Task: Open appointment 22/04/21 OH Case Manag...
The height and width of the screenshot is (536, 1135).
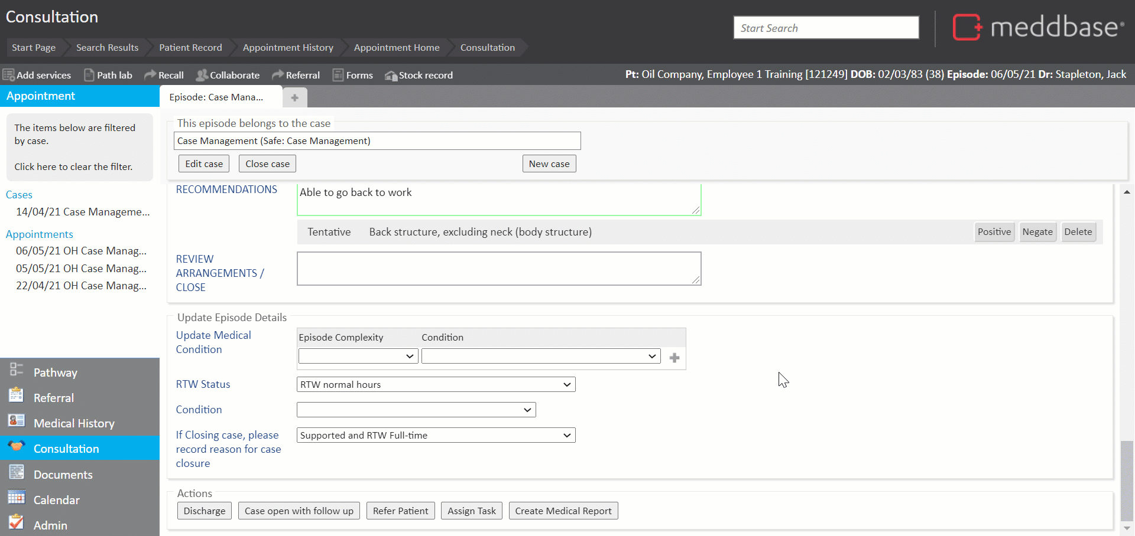Action: coord(82,285)
